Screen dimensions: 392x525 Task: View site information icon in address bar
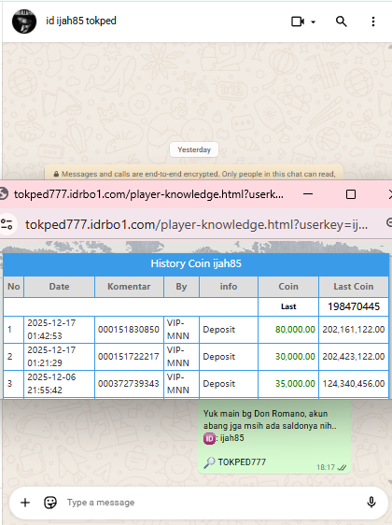[x=7, y=224]
